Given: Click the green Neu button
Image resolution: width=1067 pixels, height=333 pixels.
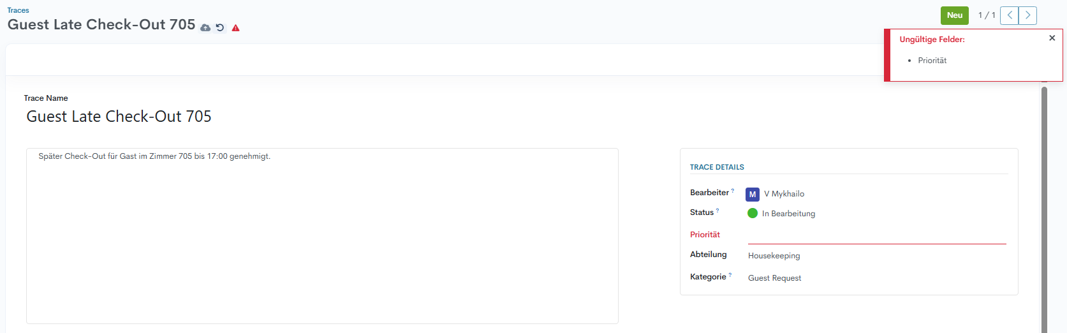Looking at the screenshot, I should point(954,15).
